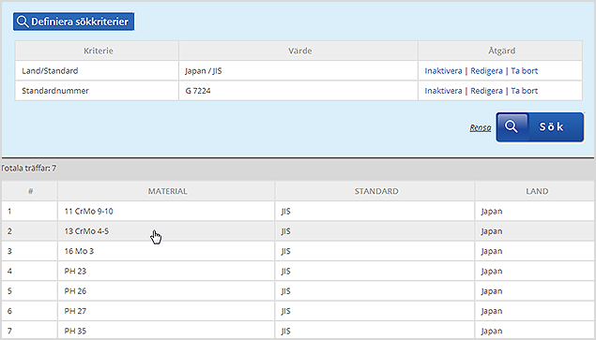Click row number 3 cell

click(x=30, y=251)
